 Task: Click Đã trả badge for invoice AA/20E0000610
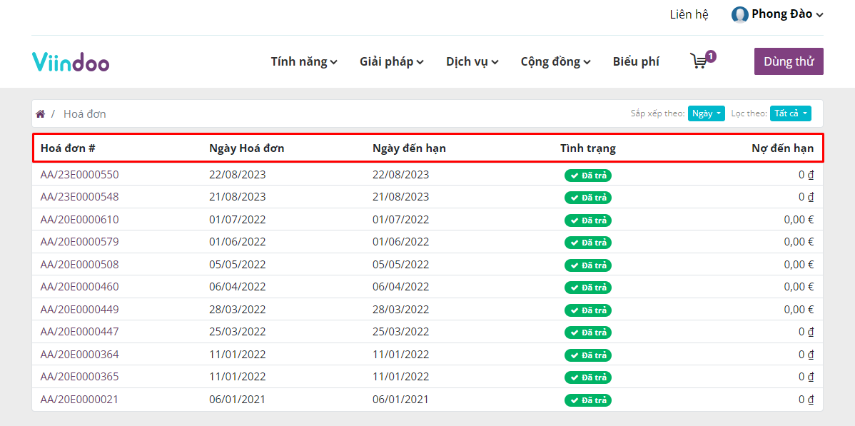click(x=588, y=220)
